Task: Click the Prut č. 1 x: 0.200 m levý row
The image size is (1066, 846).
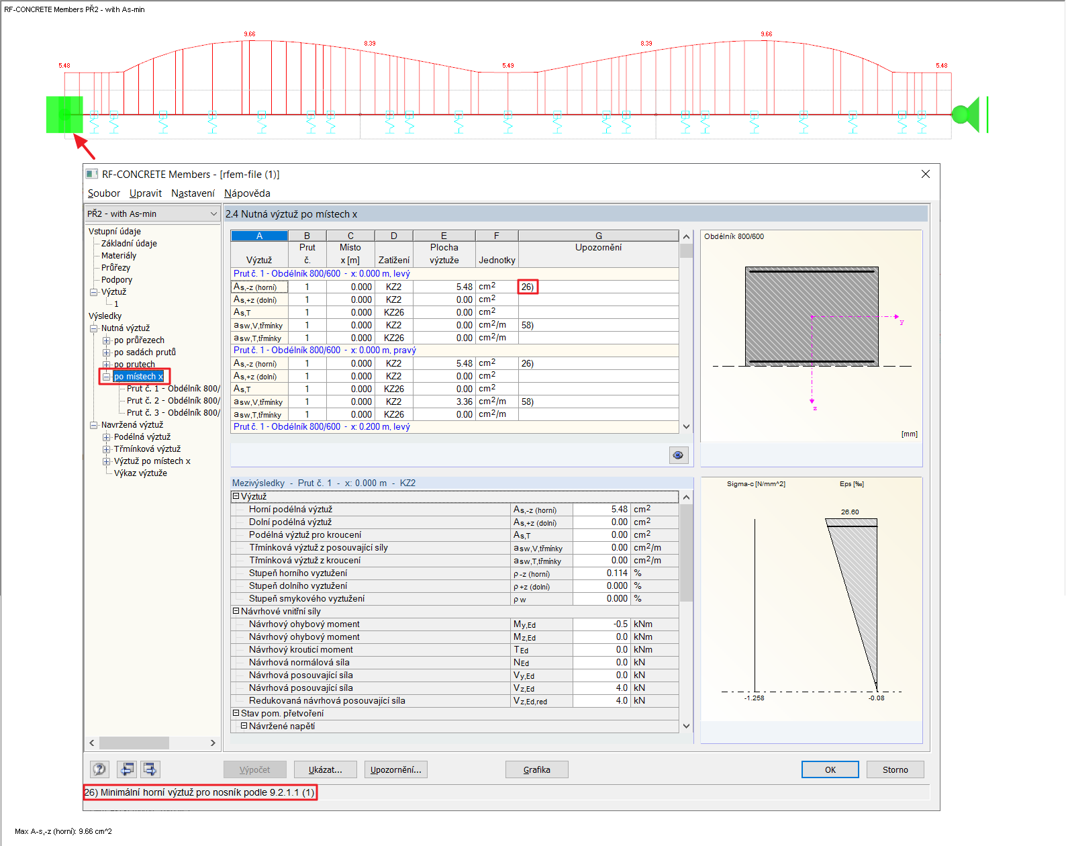Action: [x=454, y=426]
